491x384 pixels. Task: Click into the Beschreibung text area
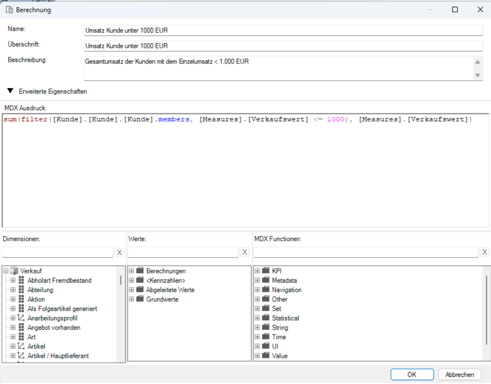click(x=278, y=68)
